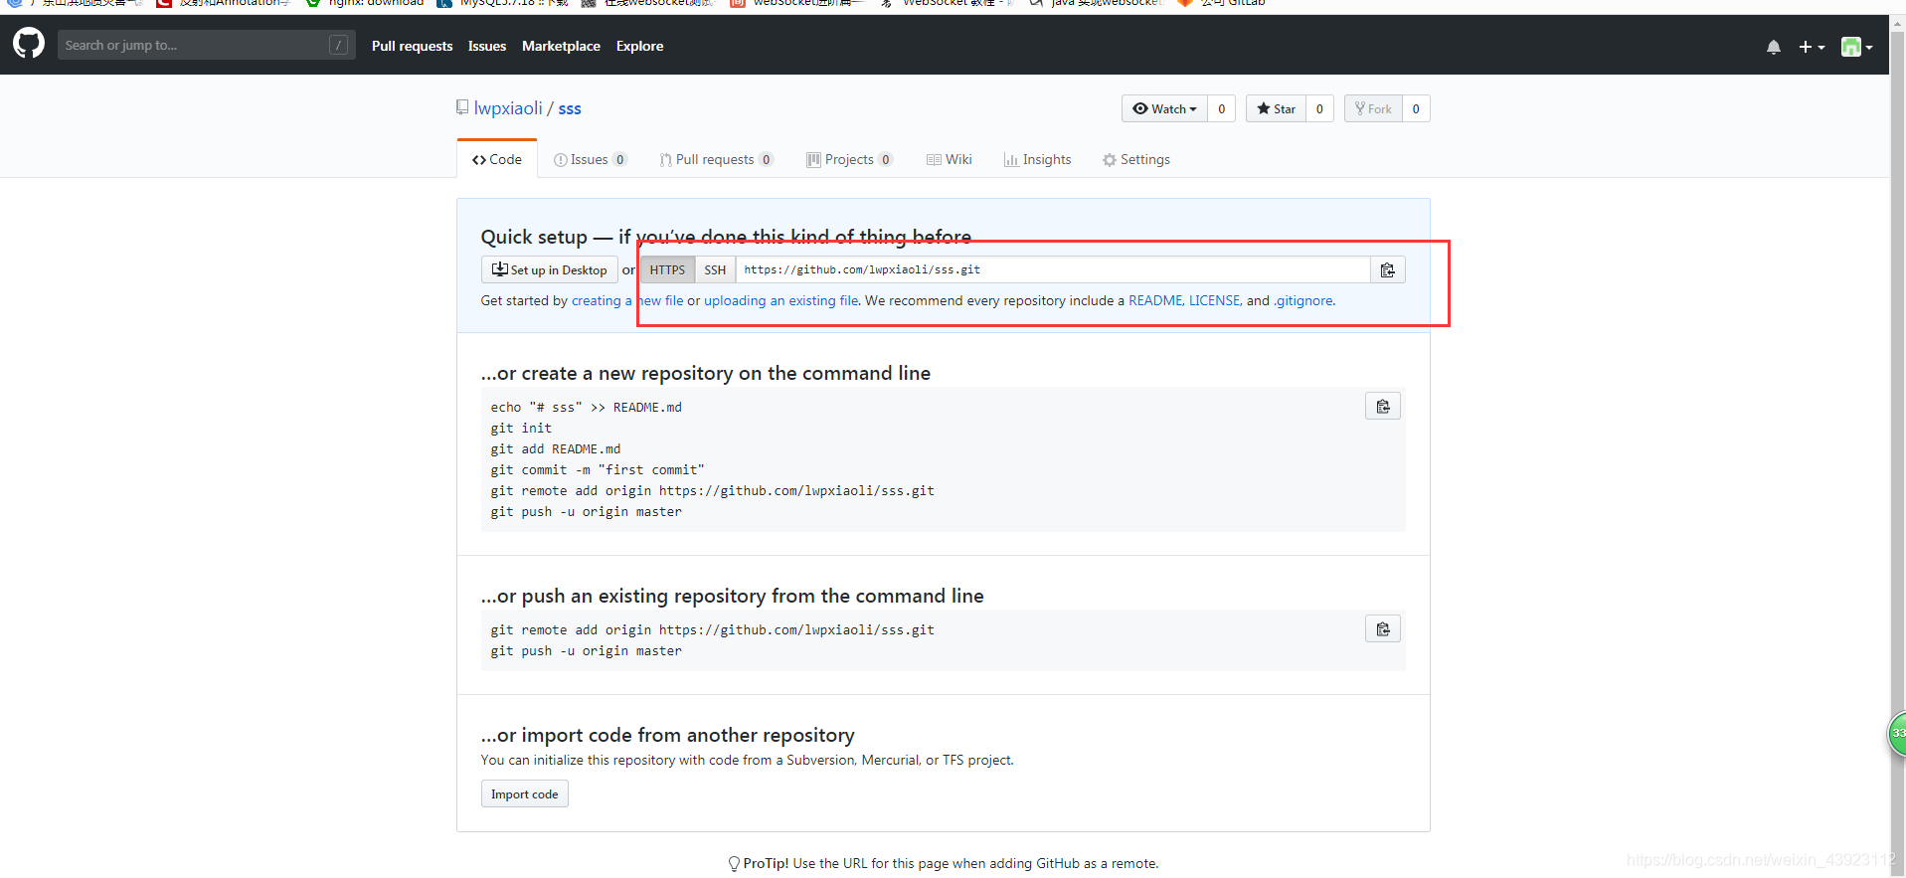Viewport: 1906px width, 878px height.
Task: Open the Settings tab
Action: pyautogui.click(x=1136, y=159)
